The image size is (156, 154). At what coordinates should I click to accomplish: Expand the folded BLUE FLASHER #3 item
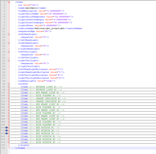pyautogui.click(x=9, y=113)
